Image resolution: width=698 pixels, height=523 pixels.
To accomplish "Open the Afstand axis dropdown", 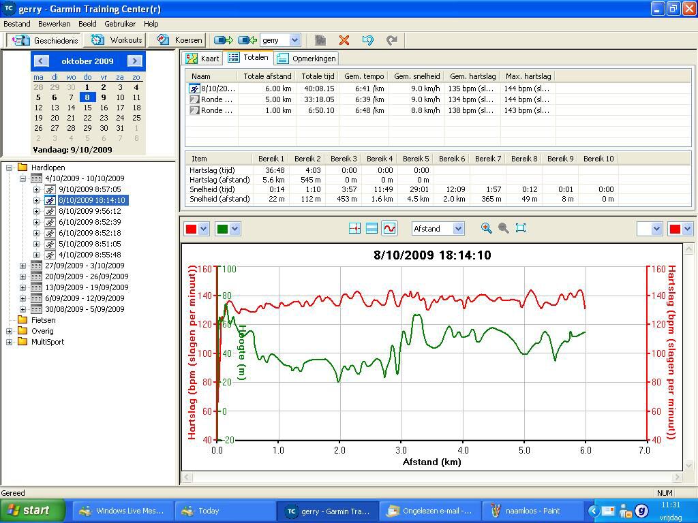I will click(x=458, y=229).
